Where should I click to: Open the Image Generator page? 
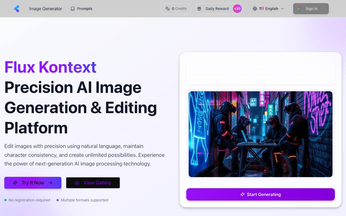[x=45, y=9]
